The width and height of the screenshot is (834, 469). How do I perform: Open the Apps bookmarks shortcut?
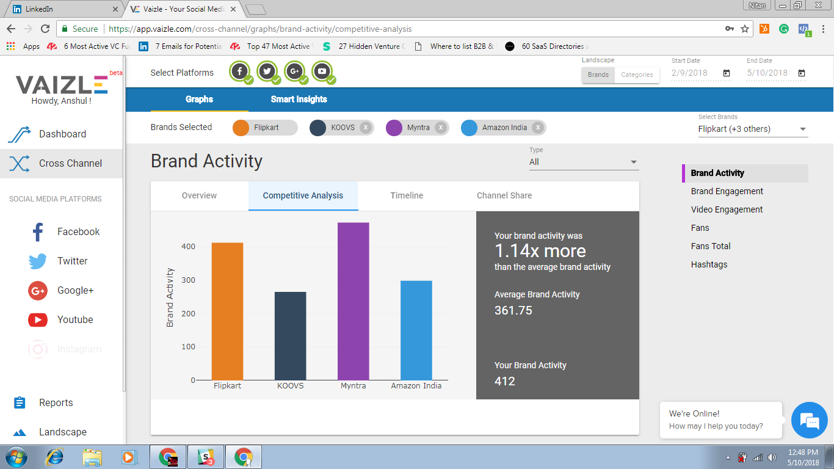tap(23, 46)
